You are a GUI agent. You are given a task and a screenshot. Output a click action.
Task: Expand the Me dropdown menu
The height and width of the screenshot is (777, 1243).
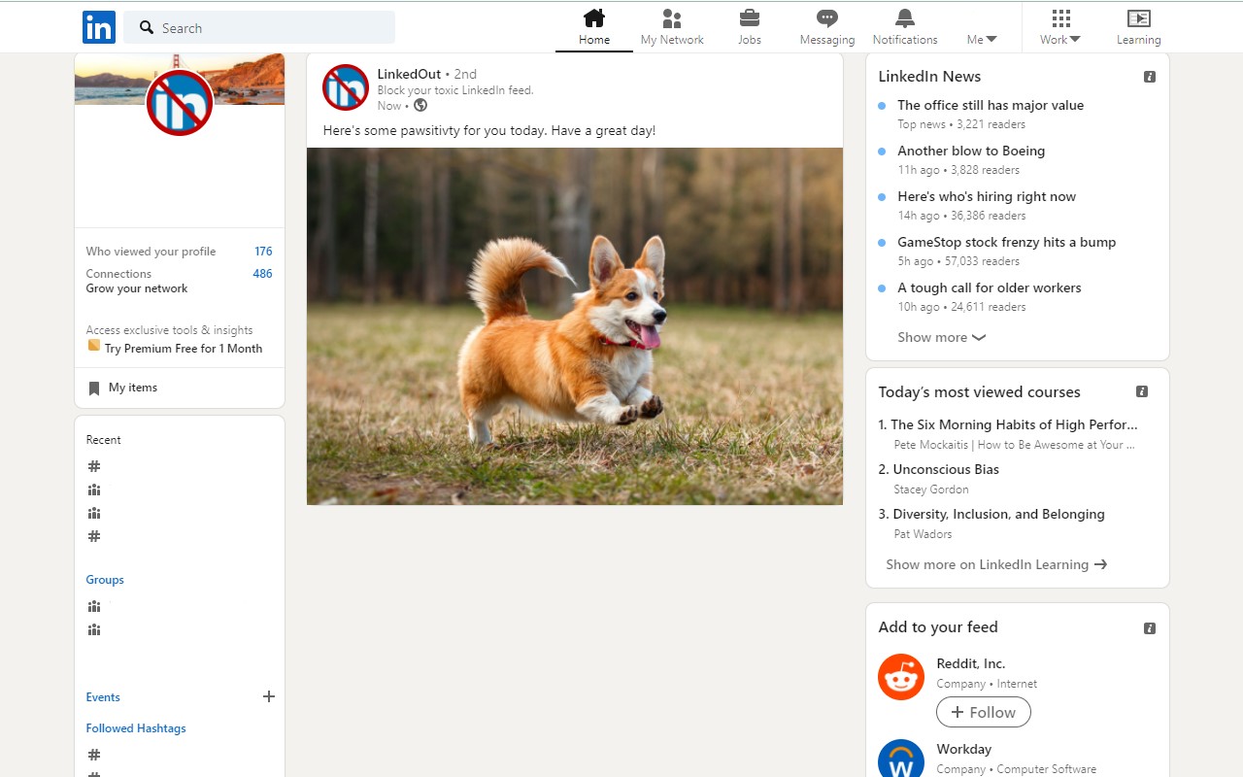coord(982,39)
